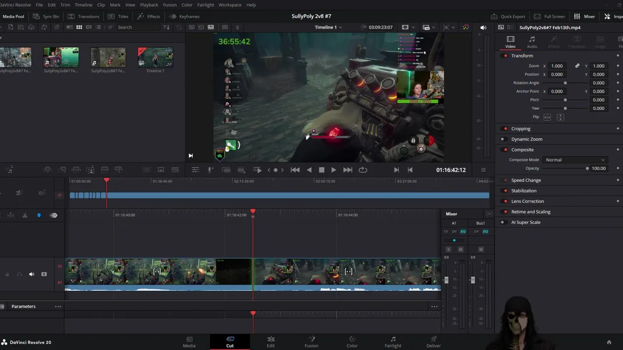Click the voiceover microphone icon

(210, 170)
